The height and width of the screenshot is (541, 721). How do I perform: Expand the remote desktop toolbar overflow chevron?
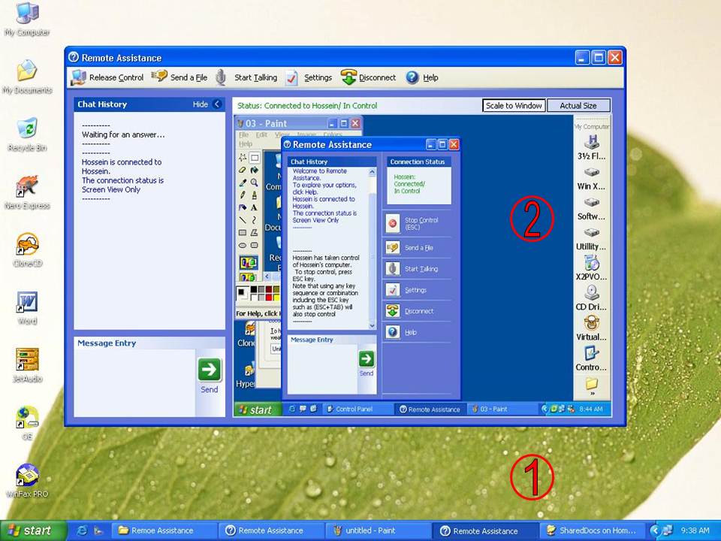click(x=591, y=392)
